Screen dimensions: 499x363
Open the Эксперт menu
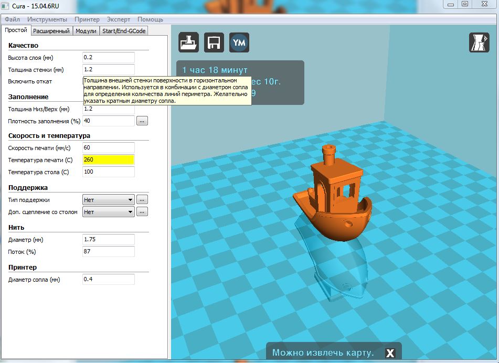tap(118, 19)
